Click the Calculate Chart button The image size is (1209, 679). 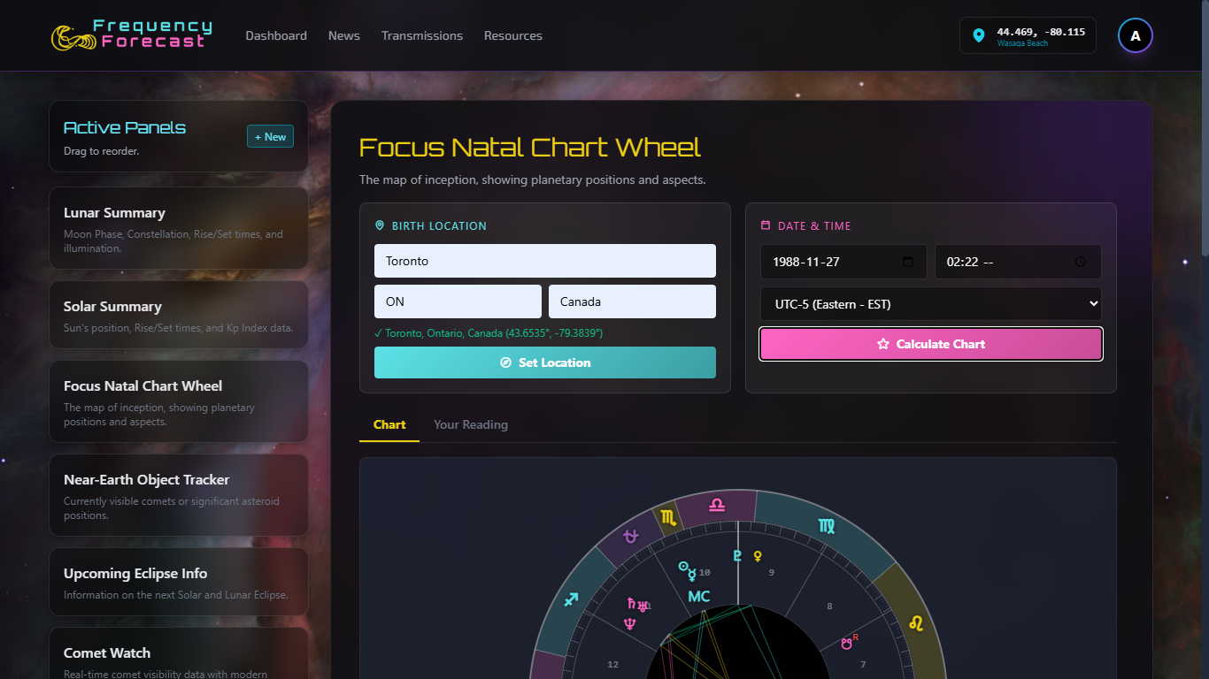(931, 344)
